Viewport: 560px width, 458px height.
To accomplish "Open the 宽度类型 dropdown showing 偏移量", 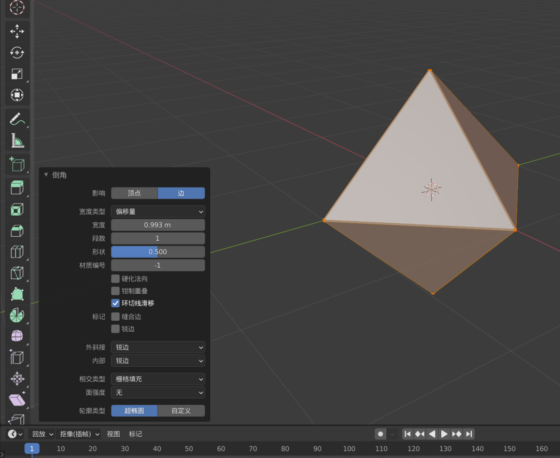I will point(158,212).
